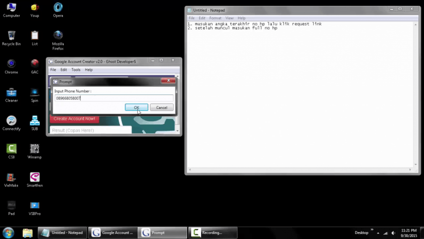Click OK in the Prompt dialog
The width and height of the screenshot is (424, 239).
coord(136,107)
